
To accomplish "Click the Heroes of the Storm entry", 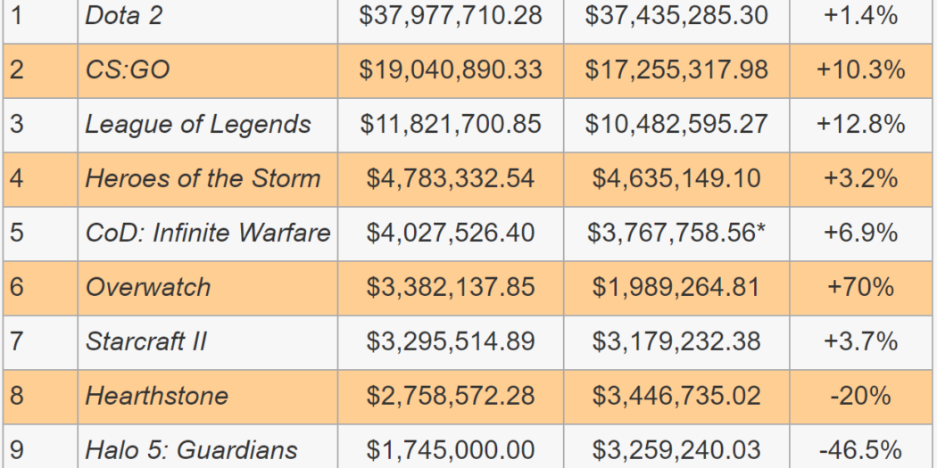I will [203, 178].
